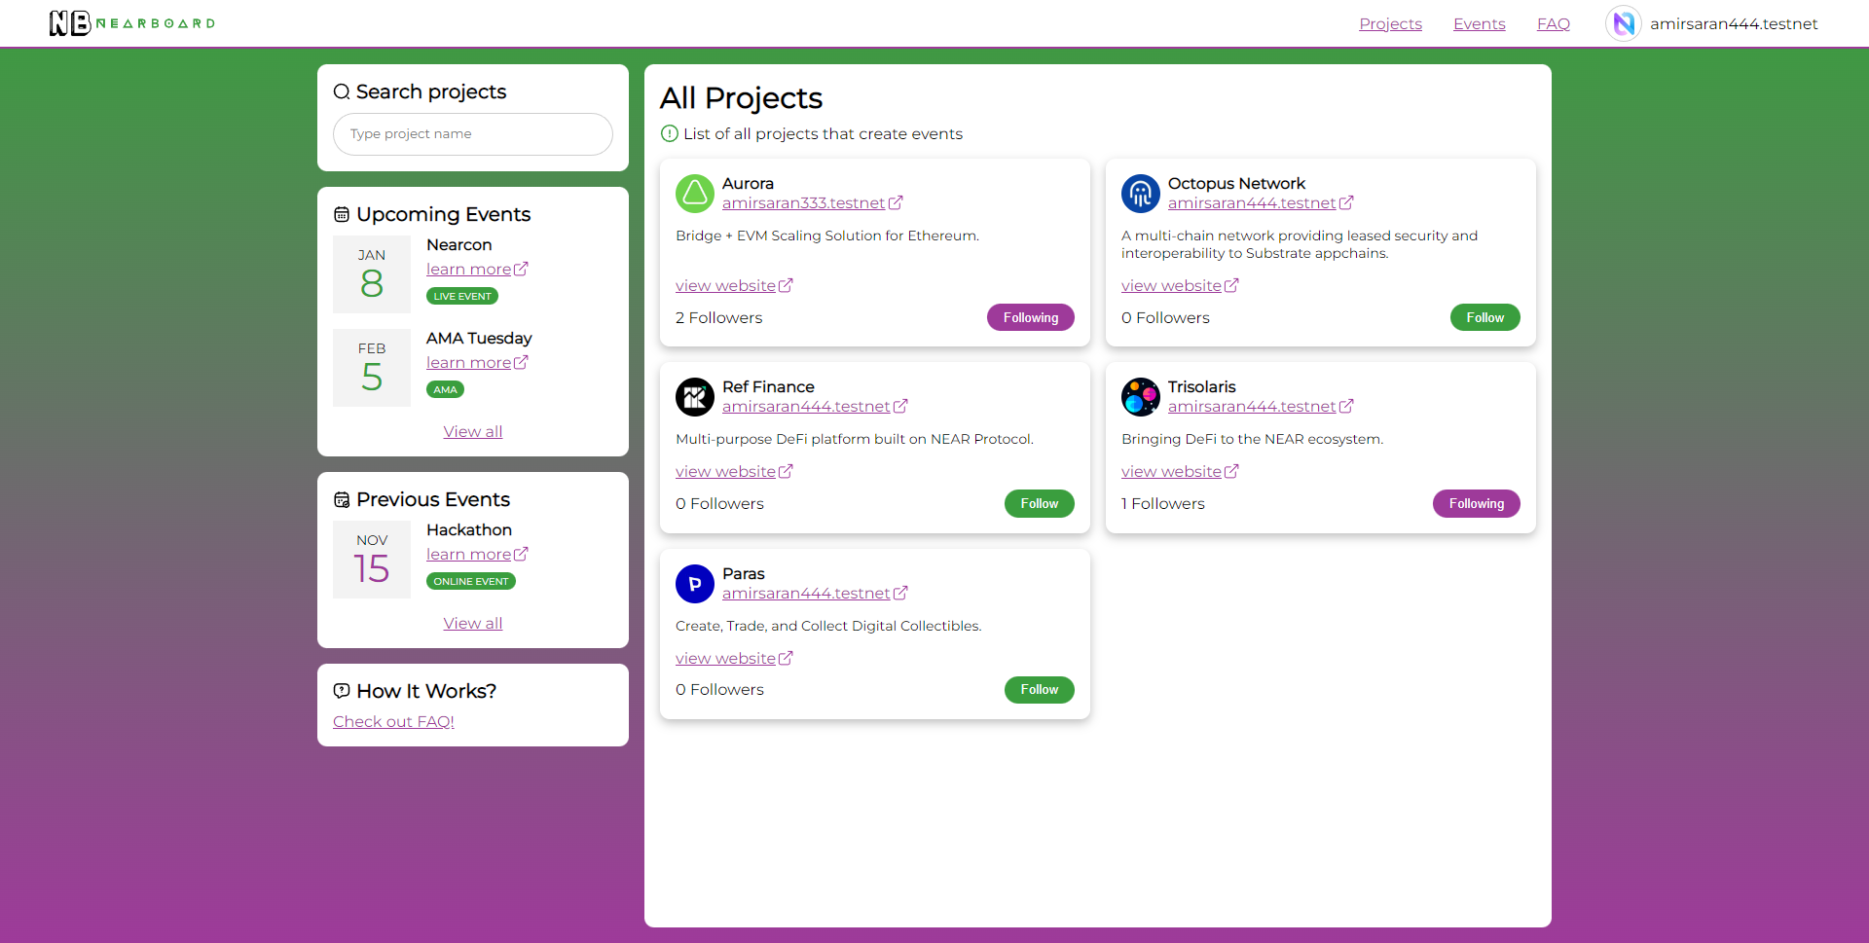Click the search magnifier icon
This screenshot has height=943, width=1869.
coord(342,91)
